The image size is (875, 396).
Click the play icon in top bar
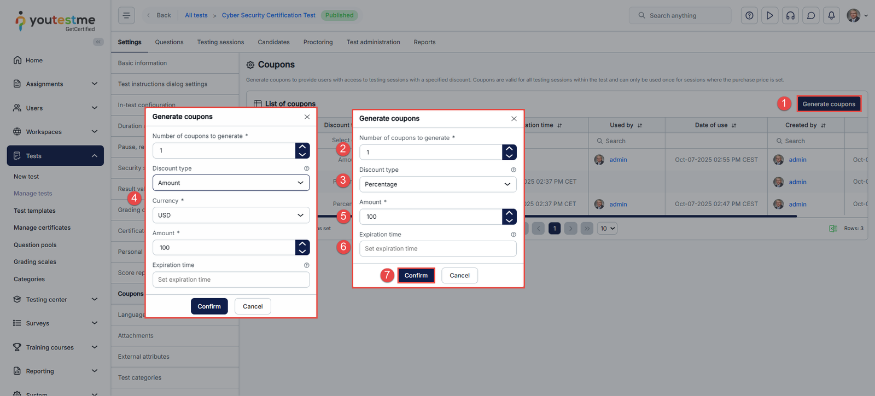pos(769,15)
